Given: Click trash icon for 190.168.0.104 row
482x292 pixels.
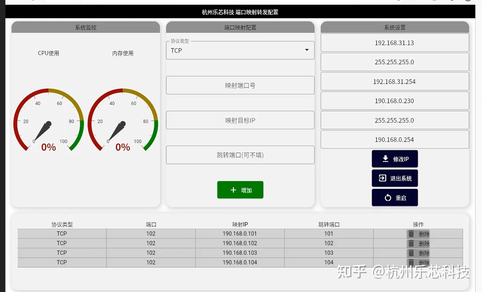Looking at the screenshot, I should [x=411, y=263].
